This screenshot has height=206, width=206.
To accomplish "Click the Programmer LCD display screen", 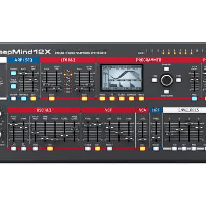I will pyautogui.click(x=122, y=78).
